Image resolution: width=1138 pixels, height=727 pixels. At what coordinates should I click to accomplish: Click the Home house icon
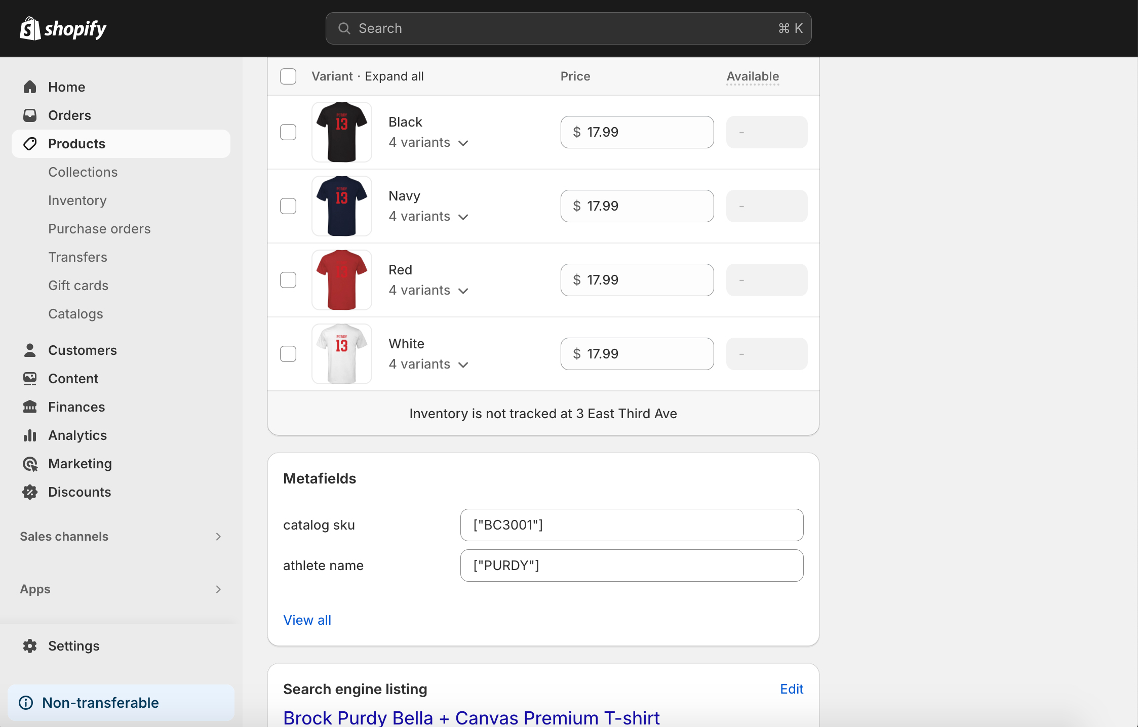click(30, 87)
